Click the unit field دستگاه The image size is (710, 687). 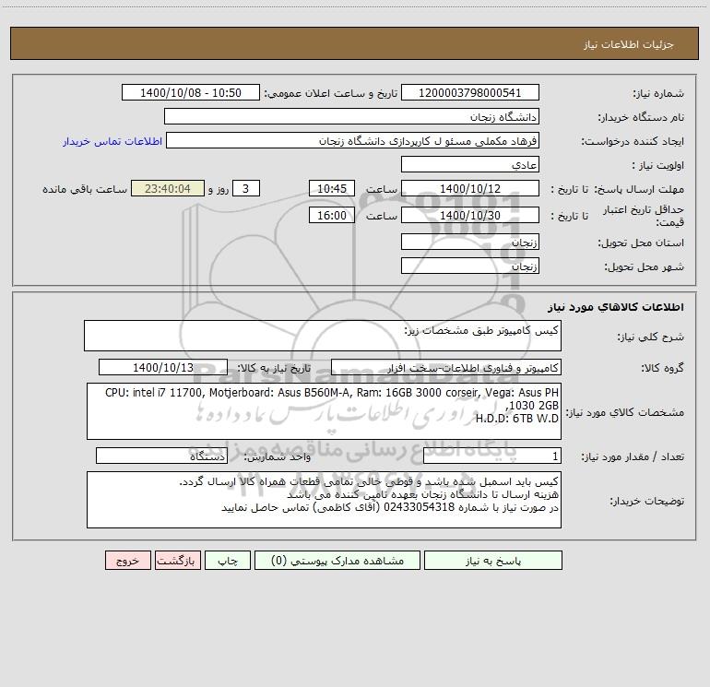161,456
